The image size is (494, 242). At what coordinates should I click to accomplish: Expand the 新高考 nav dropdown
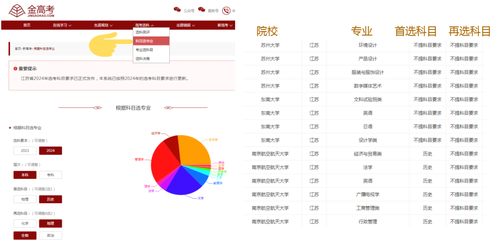(225, 25)
